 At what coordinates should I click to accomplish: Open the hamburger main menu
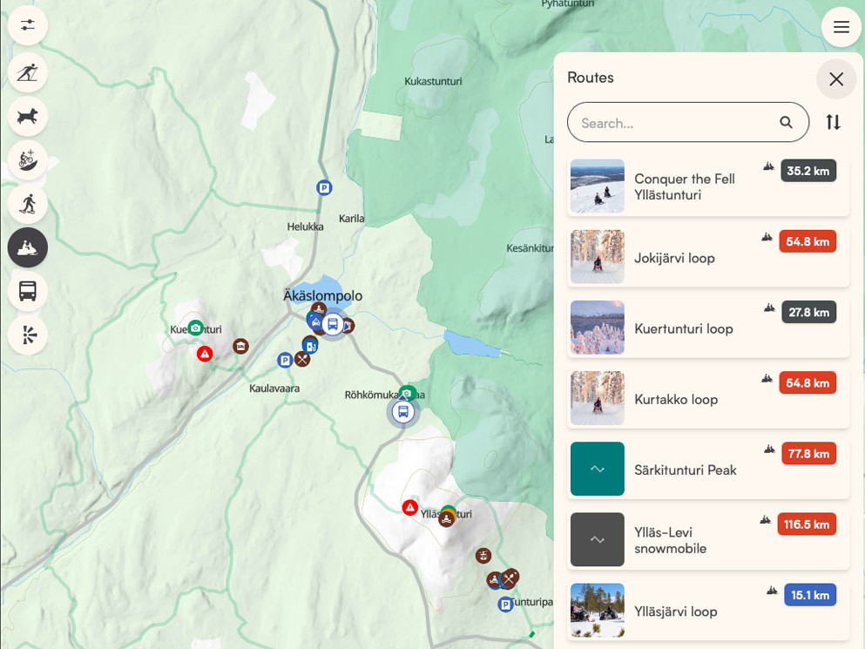point(841,27)
